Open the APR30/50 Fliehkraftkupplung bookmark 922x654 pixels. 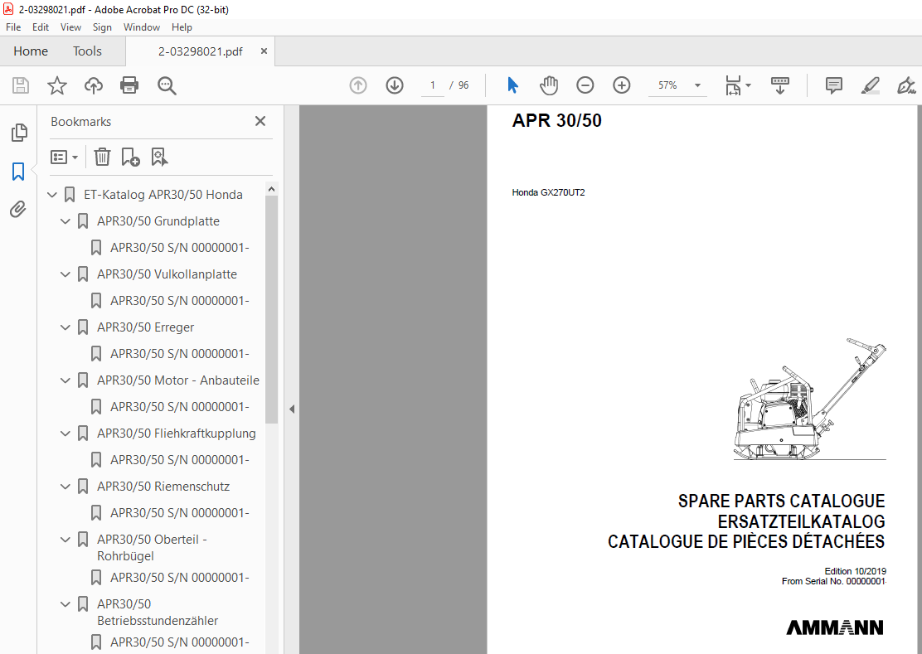point(177,434)
